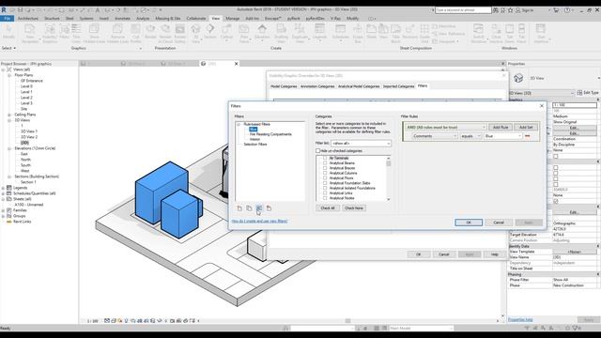Open the Filter list dropdown
601x338 pixels.
point(361,144)
